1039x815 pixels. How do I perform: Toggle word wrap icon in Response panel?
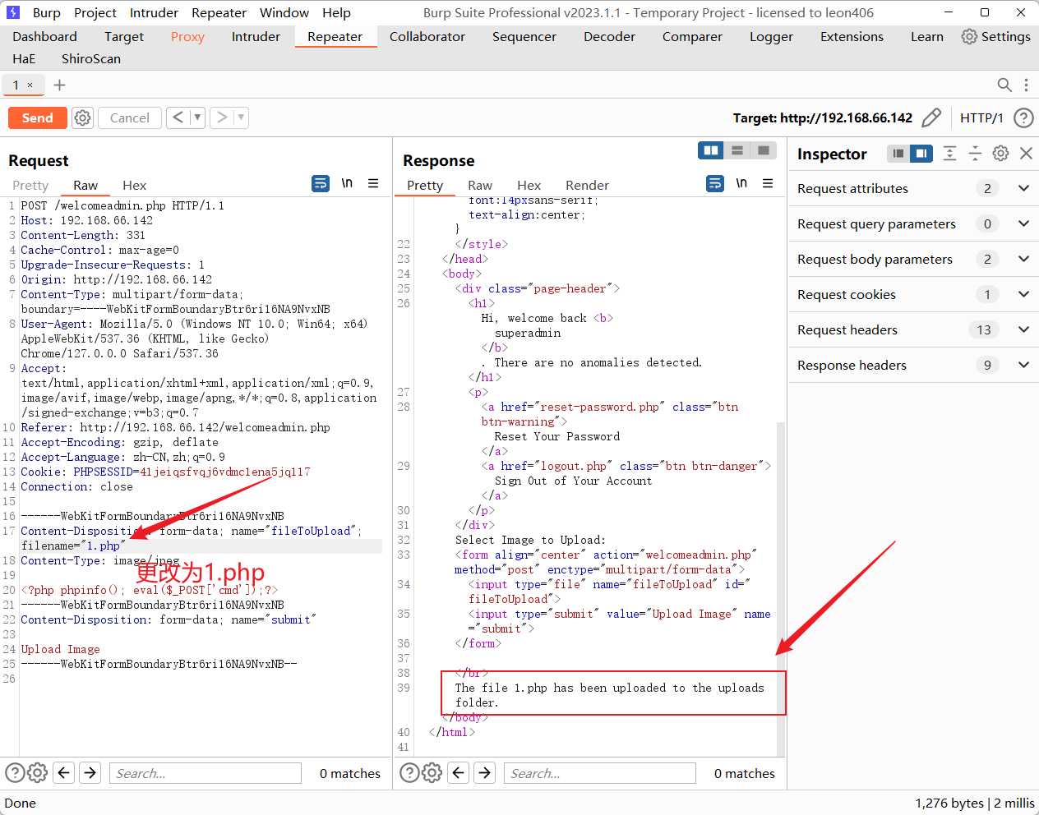(x=715, y=183)
